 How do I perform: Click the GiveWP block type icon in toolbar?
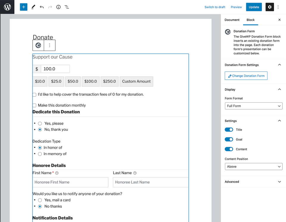38,45
